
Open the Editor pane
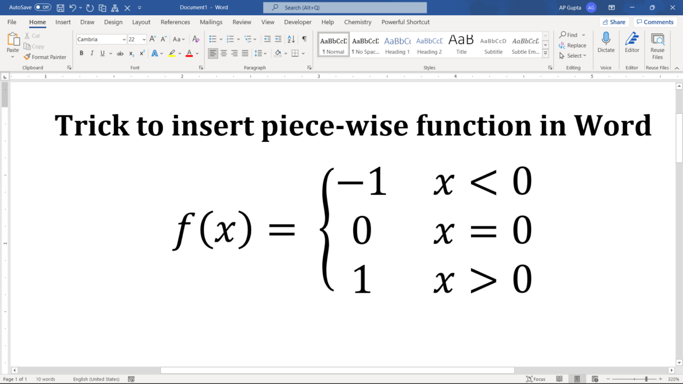pos(632,44)
